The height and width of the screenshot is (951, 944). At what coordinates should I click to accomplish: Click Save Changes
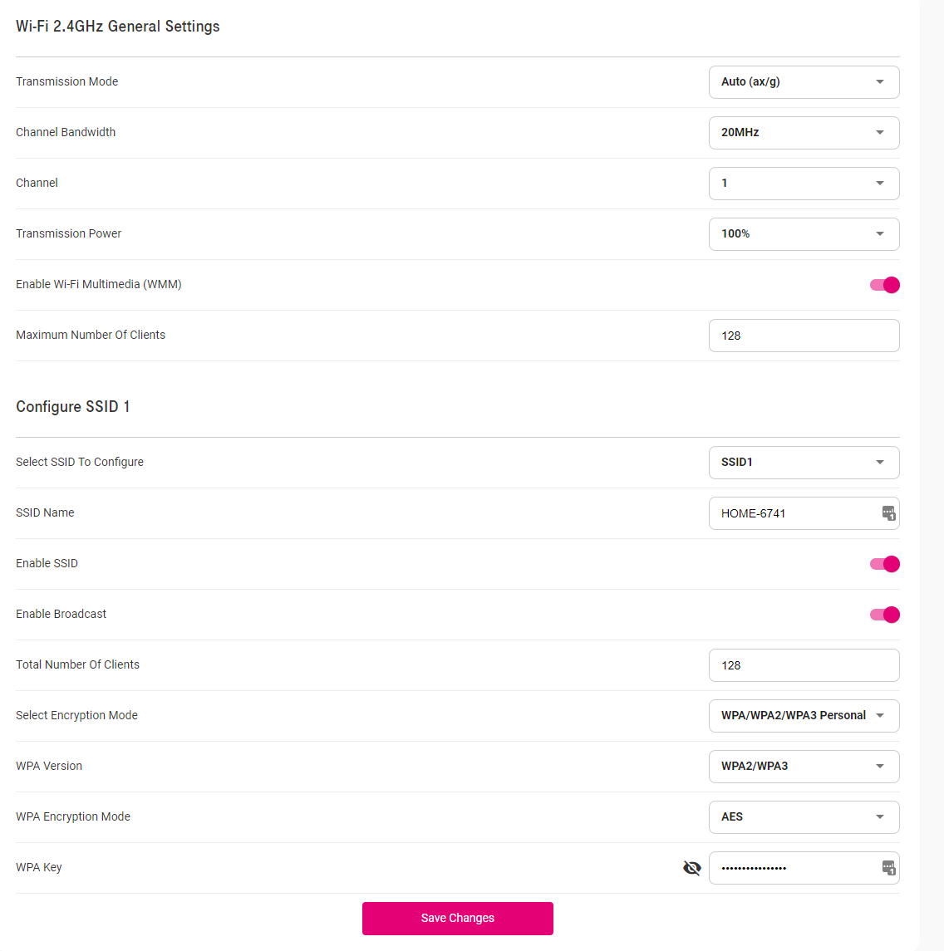click(457, 918)
